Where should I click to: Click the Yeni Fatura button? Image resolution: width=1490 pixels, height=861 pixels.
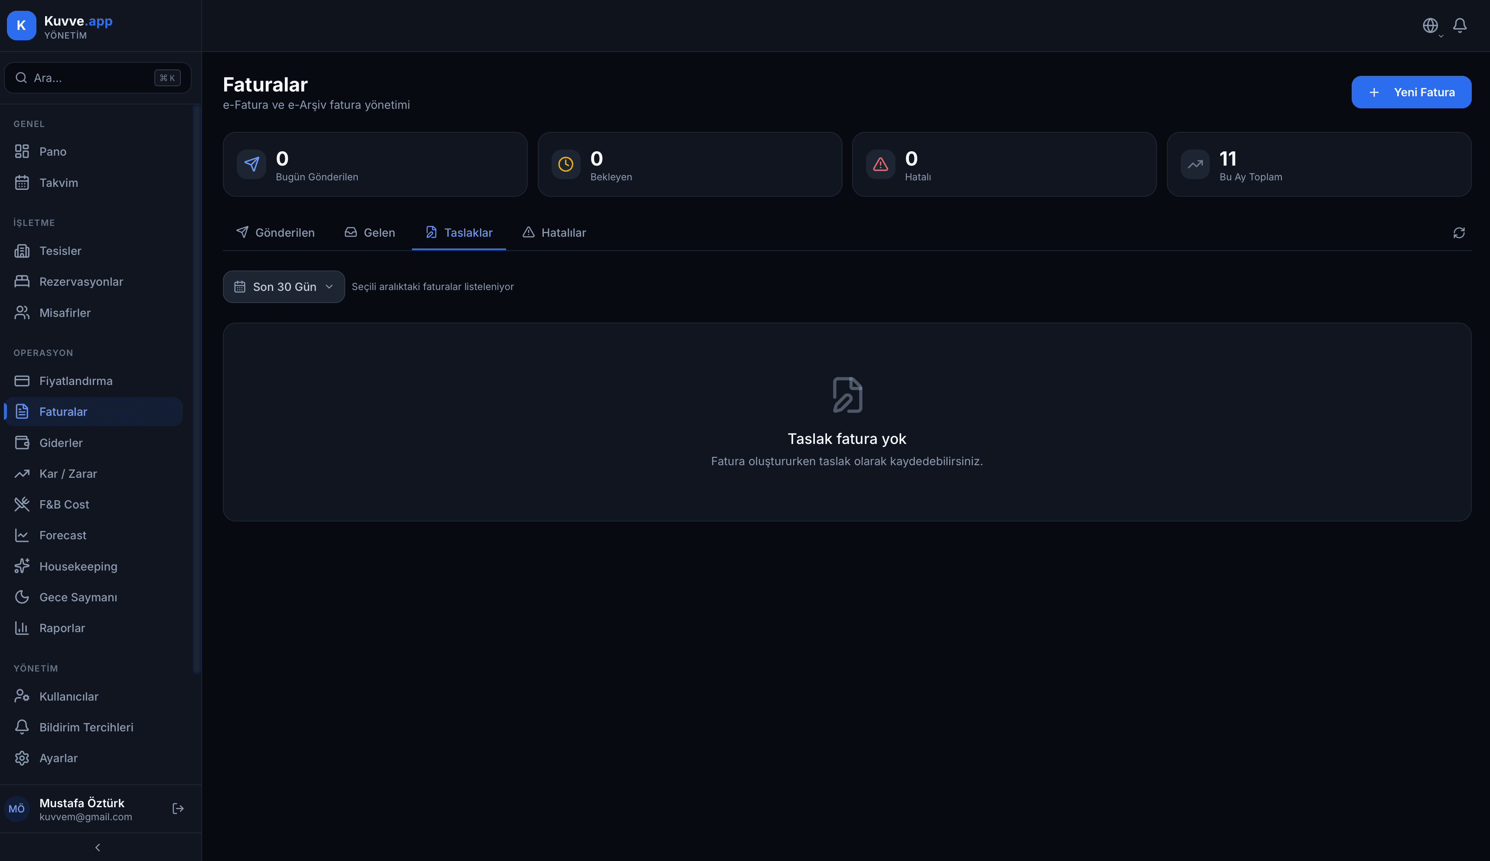tap(1412, 92)
